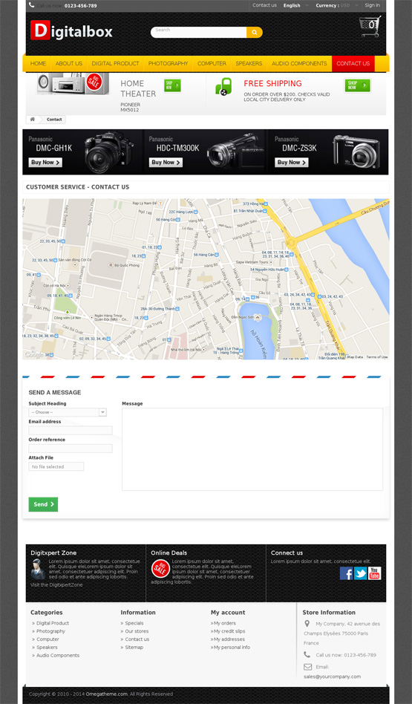Open My orders account link
412x704 pixels.
(x=224, y=623)
